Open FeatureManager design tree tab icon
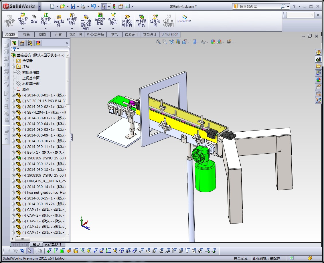 14,43
